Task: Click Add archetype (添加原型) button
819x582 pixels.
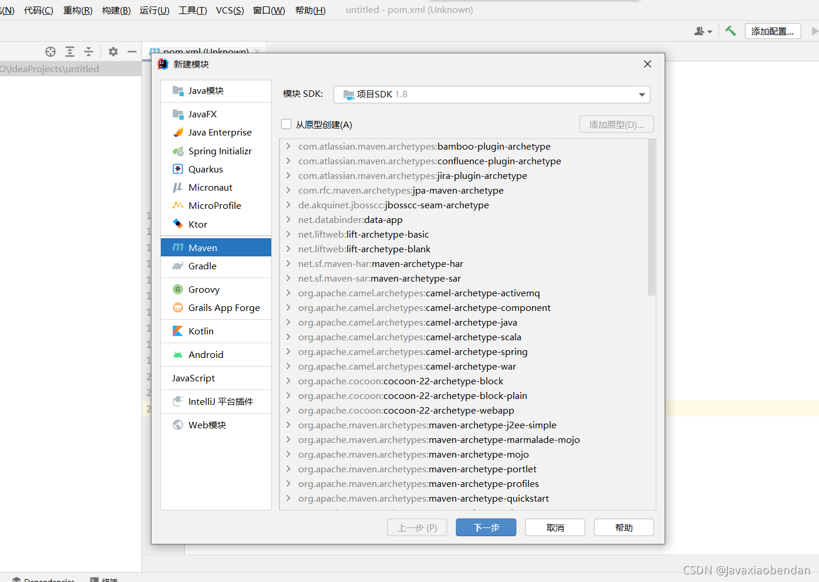Action: [x=616, y=124]
